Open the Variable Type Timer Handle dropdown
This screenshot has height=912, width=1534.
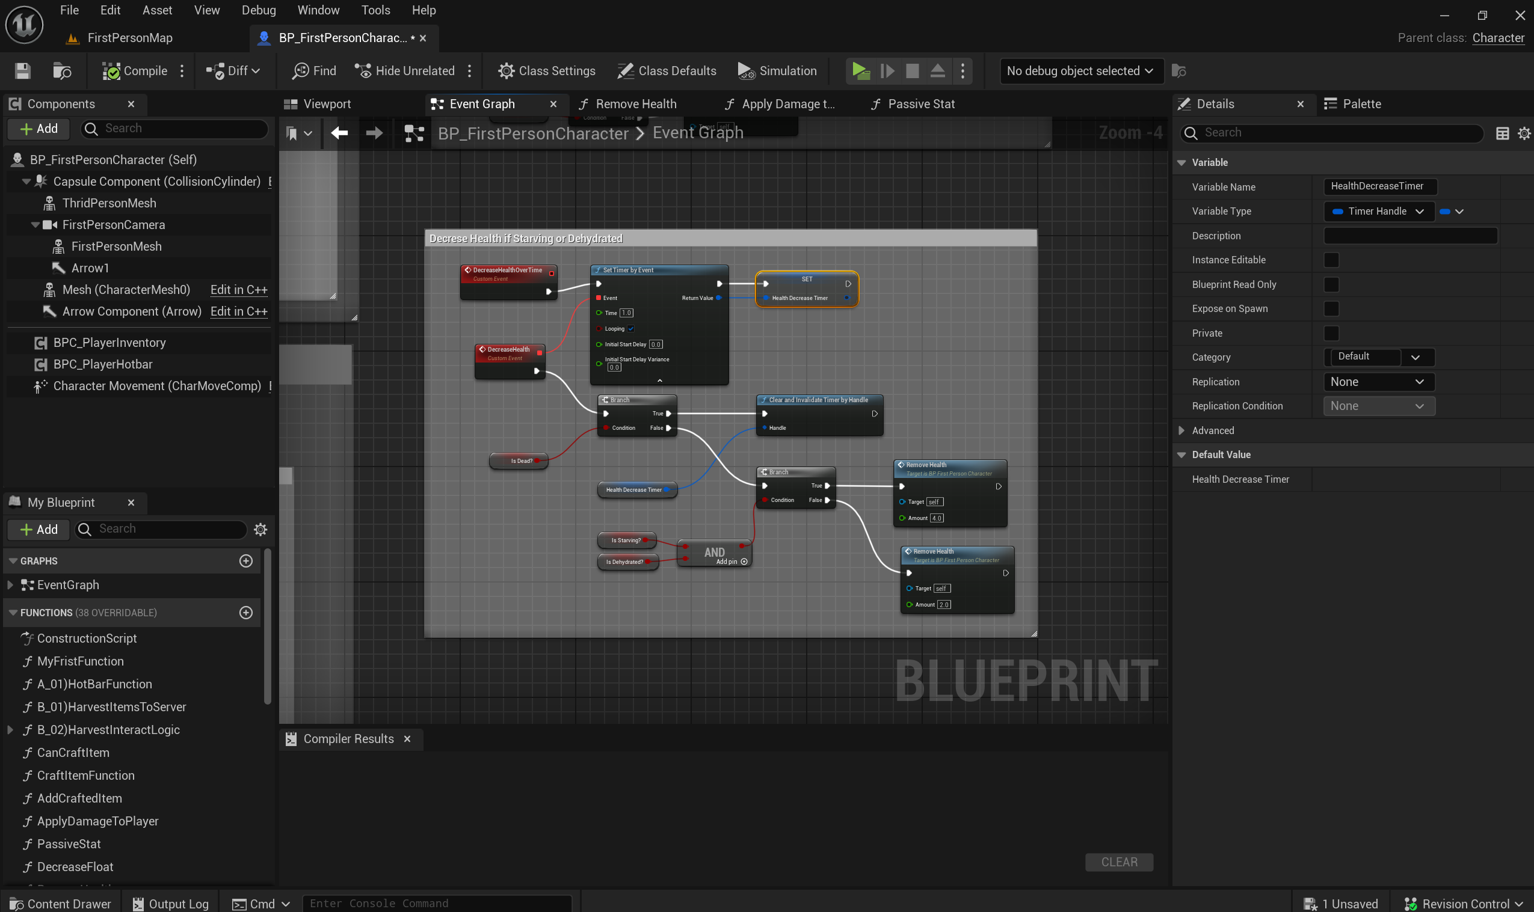click(1378, 212)
